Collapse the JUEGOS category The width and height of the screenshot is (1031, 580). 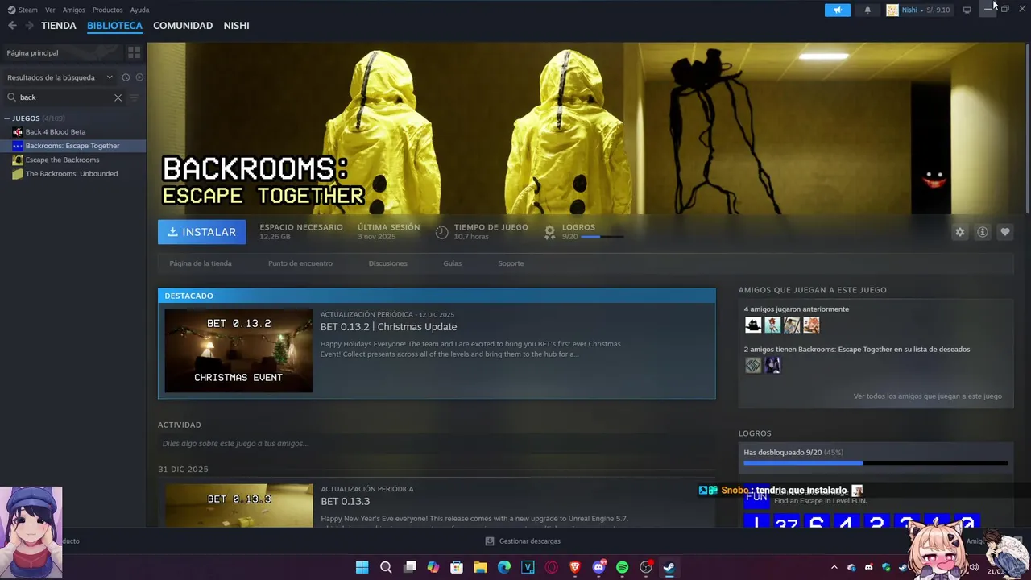[x=6, y=118]
